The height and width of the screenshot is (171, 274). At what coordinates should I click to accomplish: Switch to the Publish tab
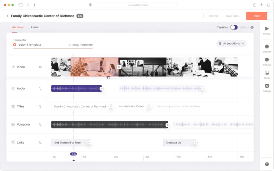click(35, 27)
